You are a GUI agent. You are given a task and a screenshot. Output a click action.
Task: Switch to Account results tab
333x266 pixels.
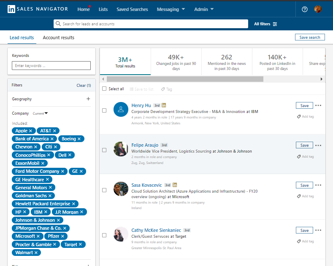pyautogui.click(x=59, y=38)
